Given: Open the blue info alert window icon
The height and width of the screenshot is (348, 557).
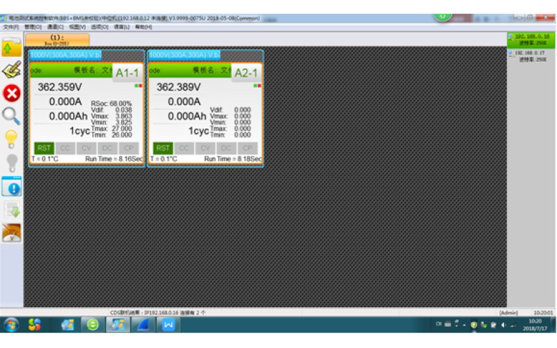Looking at the screenshot, I should (12, 187).
